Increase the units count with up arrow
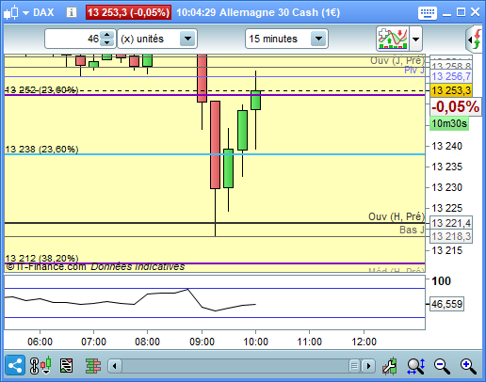The width and height of the screenshot is (486, 382). coord(107,35)
